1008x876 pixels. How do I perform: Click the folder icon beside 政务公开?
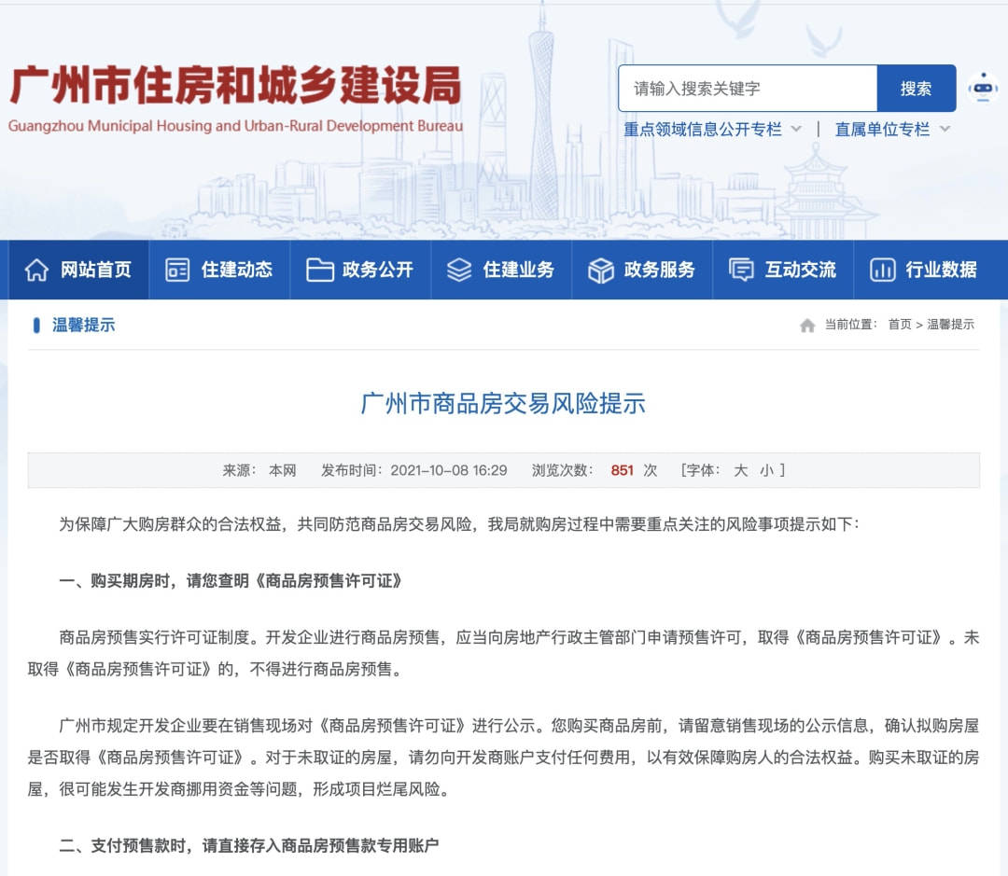pyautogui.click(x=319, y=271)
